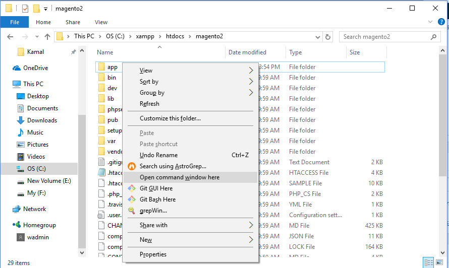
Task: Click navigation pane scroll down arrow
Action: (82, 253)
